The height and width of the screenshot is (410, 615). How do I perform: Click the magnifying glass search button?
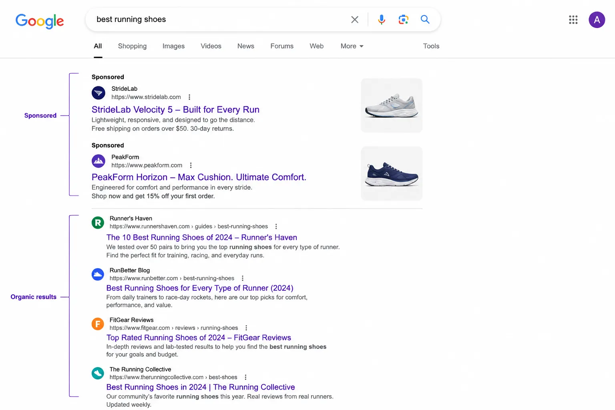coord(425,20)
